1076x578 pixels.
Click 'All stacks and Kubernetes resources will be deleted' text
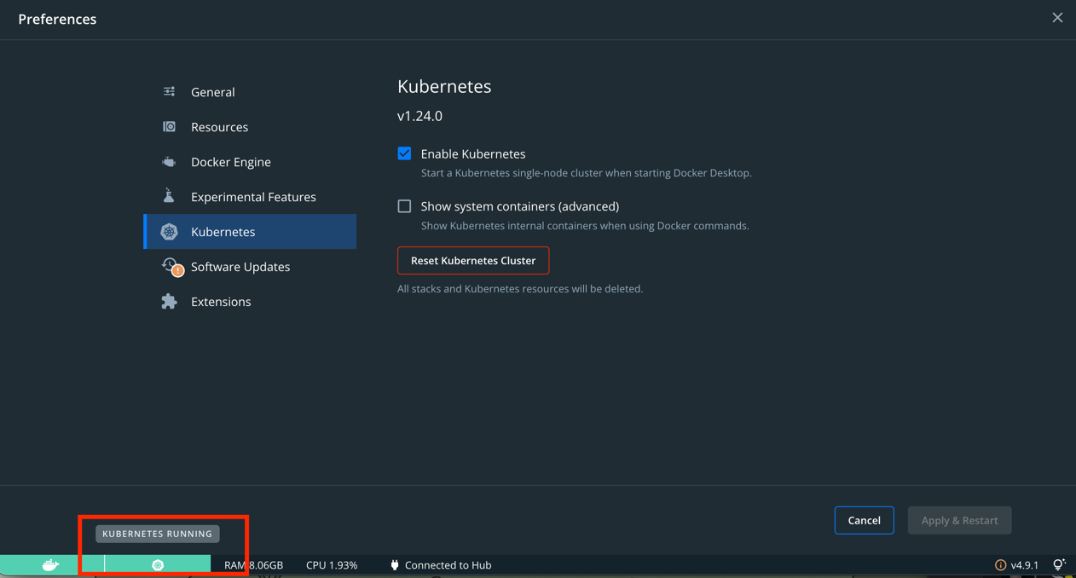point(520,289)
